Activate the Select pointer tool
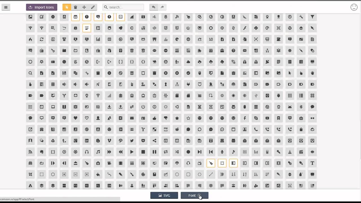Screen dimensions: 361x203 click(67, 7)
